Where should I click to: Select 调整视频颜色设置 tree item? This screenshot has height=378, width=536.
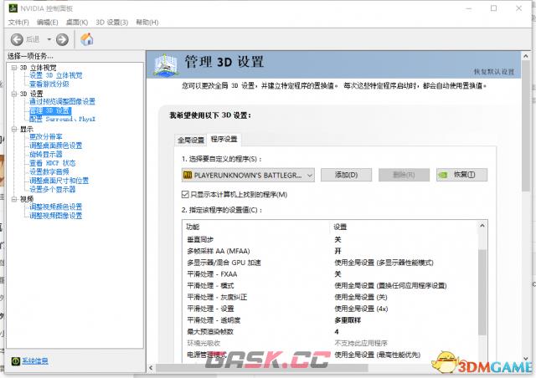coord(56,207)
